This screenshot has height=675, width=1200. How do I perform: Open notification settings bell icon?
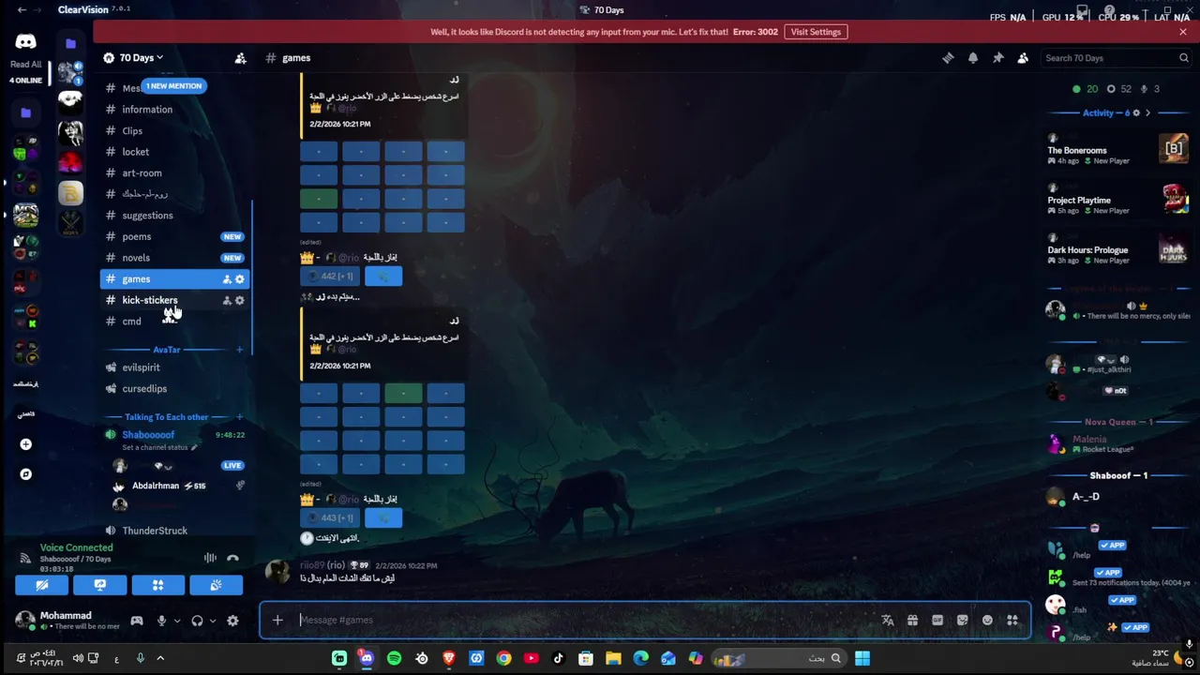coord(973,58)
